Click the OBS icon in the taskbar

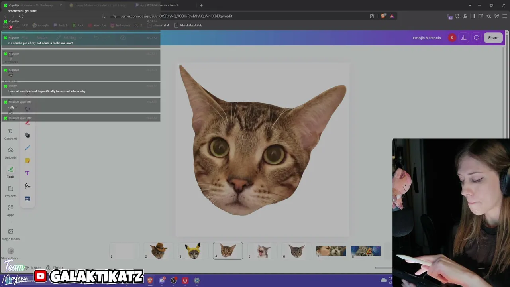pyautogui.click(x=173, y=281)
